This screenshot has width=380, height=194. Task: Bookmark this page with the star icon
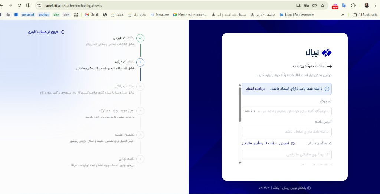pyautogui.click(x=322, y=5)
